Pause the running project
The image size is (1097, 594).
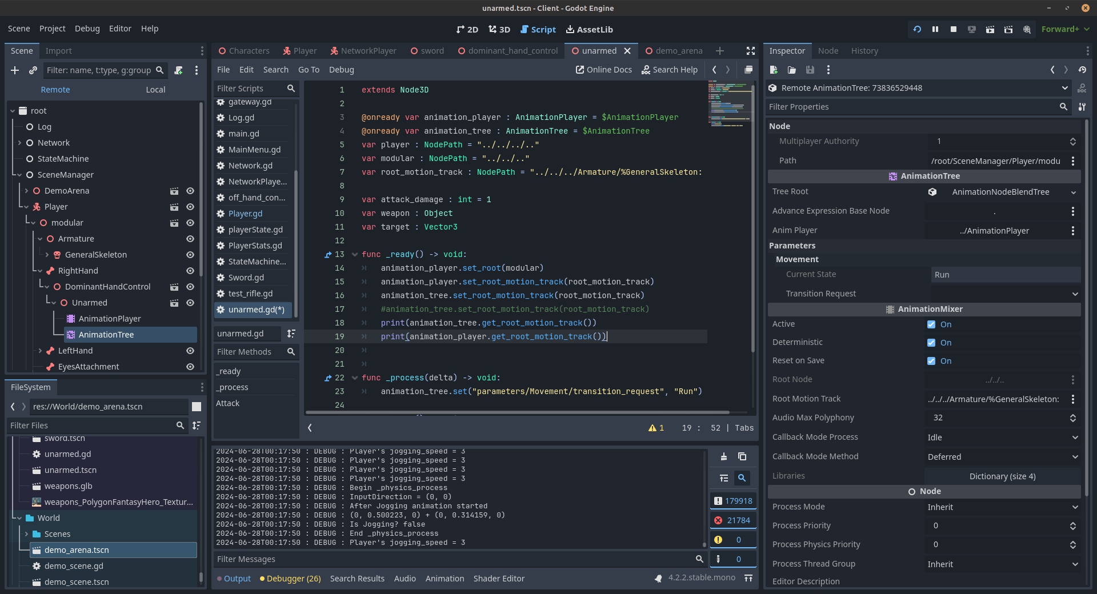click(935, 29)
